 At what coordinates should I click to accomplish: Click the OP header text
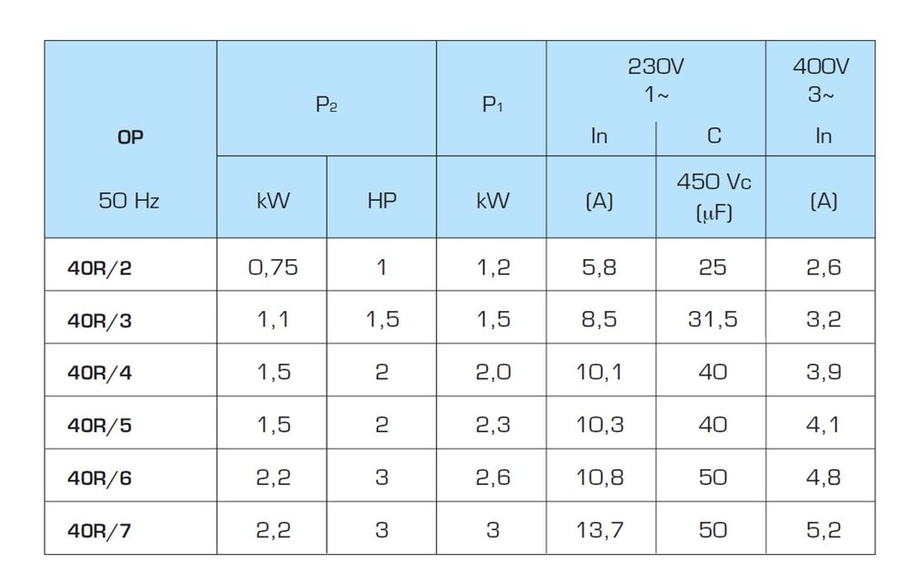coord(130,138)
